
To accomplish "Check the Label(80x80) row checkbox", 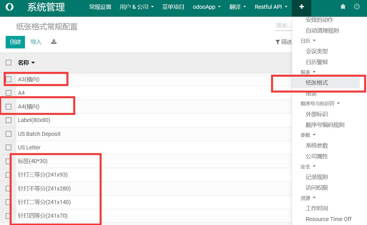I will coord(9,120).
